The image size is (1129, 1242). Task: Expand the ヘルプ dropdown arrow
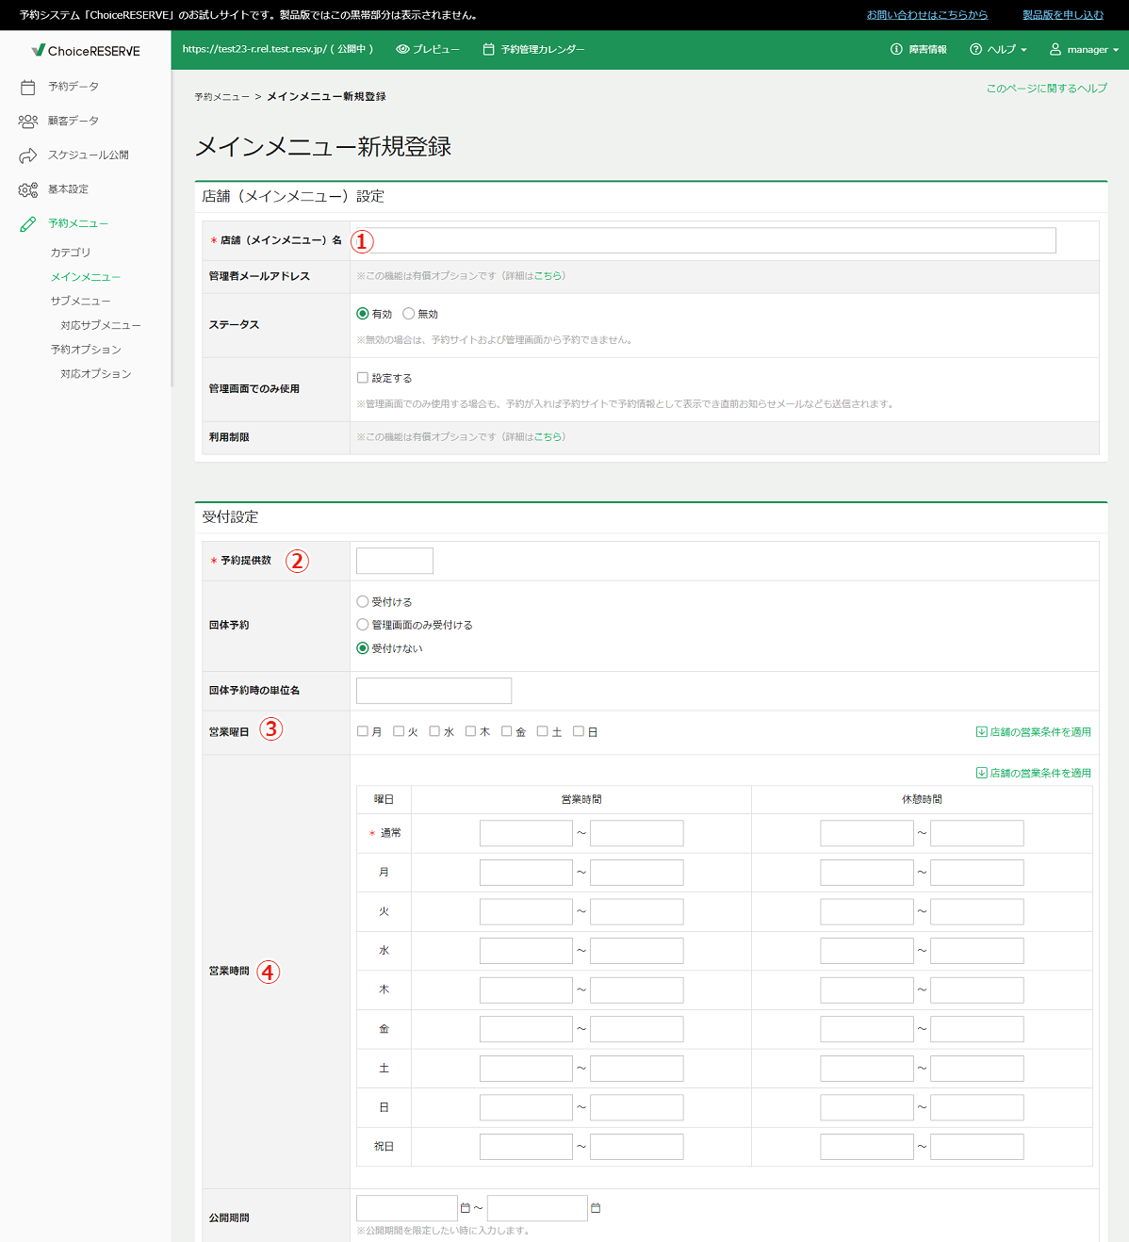pos(1023,50)
